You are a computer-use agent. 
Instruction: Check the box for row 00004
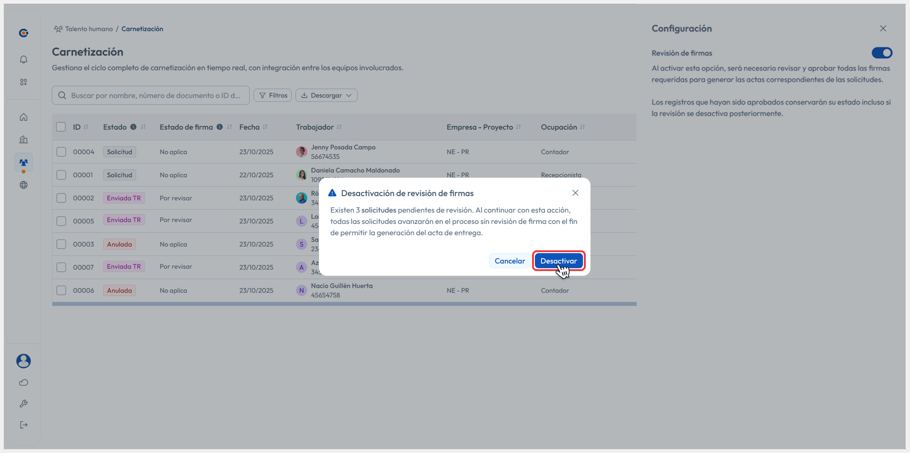pyautogui.click(x=61, y=152)
